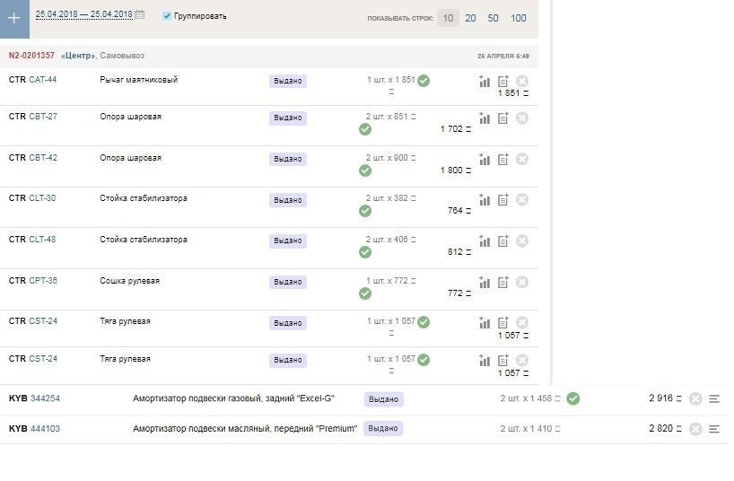Open the note icon for CPT-36 row
Image resolution: width=734 pixels, height=481 pixels.
click(503, 282)
